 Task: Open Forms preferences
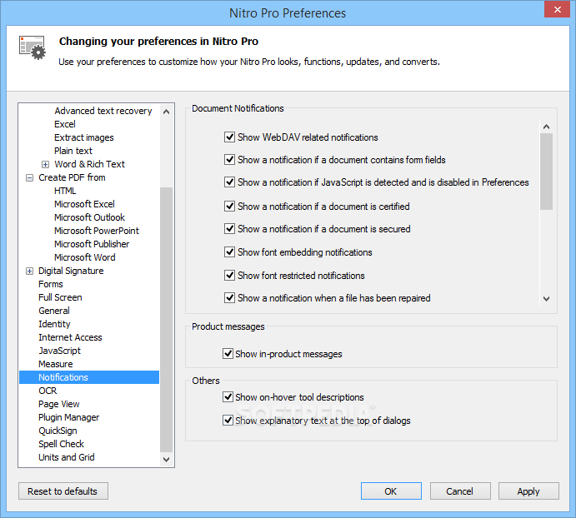pos(51,284)
